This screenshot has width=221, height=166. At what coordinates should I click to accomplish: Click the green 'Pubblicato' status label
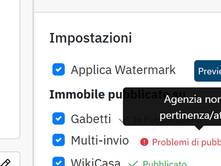click(x=164, y=164)
